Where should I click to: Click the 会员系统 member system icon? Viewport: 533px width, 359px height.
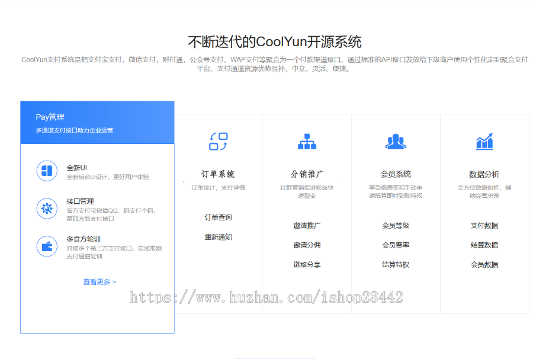(396, 141)
